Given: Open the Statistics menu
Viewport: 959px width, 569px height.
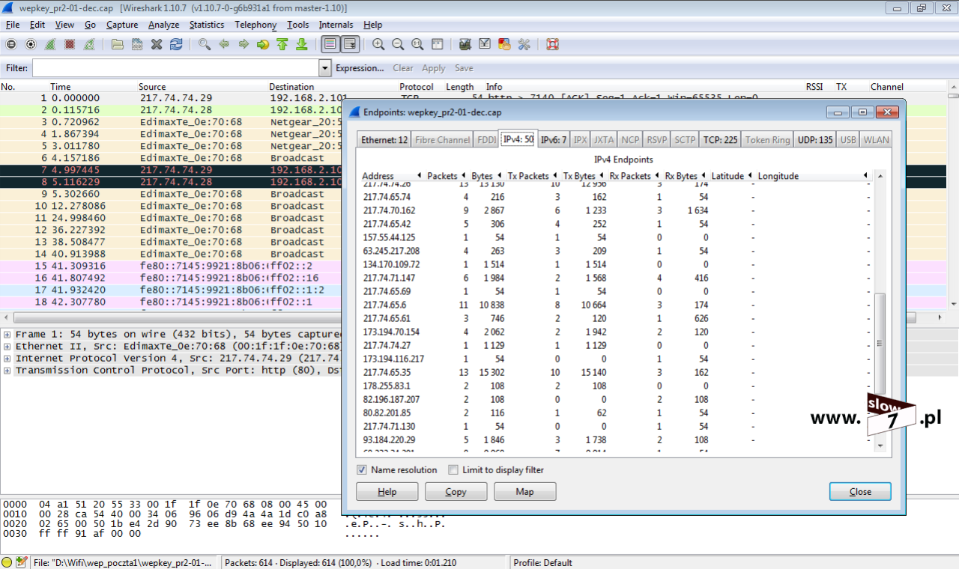Looking at the screenshot, I should click(206, 25).
